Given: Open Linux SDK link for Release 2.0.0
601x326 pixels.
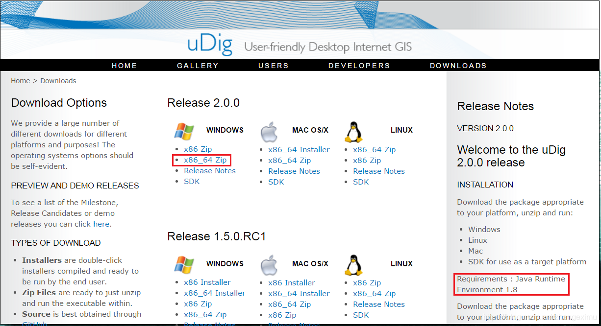Looking at the screenshot, I should pyautogui.click(x=361, y=182).
